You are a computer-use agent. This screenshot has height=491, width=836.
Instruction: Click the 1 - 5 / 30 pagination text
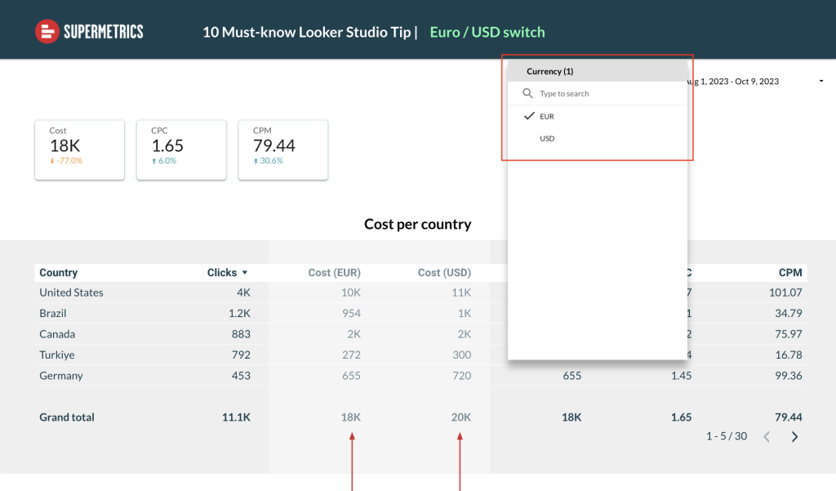point(726,436)
